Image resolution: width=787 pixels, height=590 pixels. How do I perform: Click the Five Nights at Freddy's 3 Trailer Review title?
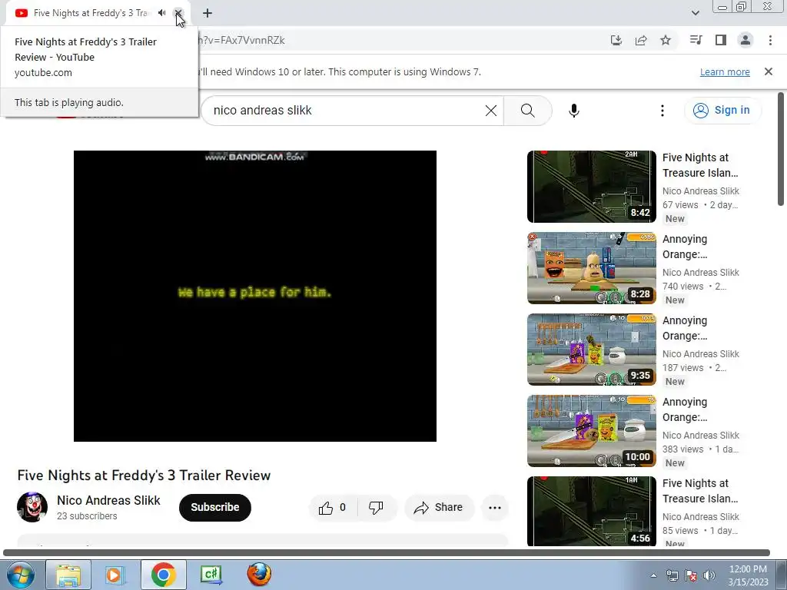click(x=144, y=475)
